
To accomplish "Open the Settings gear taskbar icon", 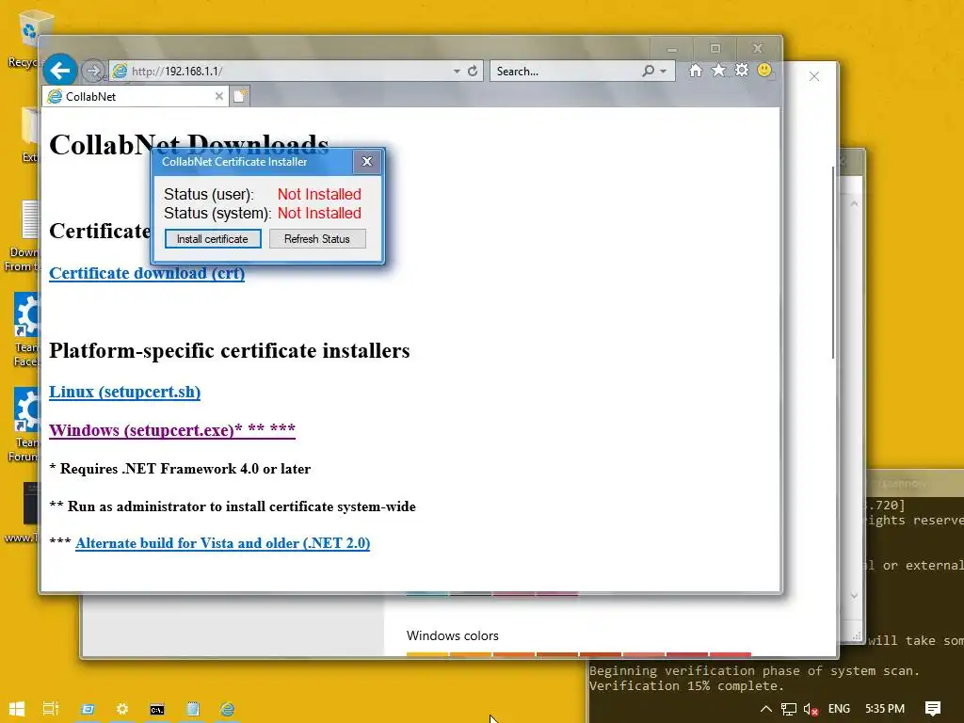I will point(122,709).
